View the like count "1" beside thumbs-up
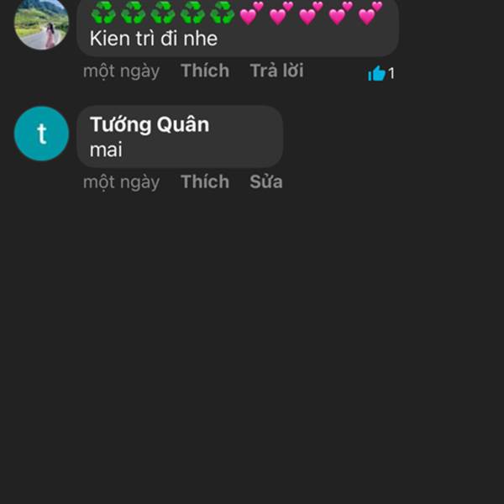 coord(391,74)
